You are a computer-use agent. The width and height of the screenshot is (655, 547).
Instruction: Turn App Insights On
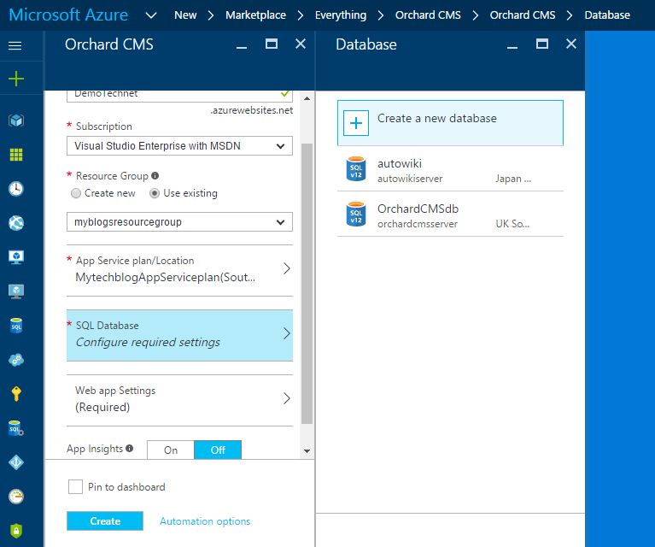171,450
